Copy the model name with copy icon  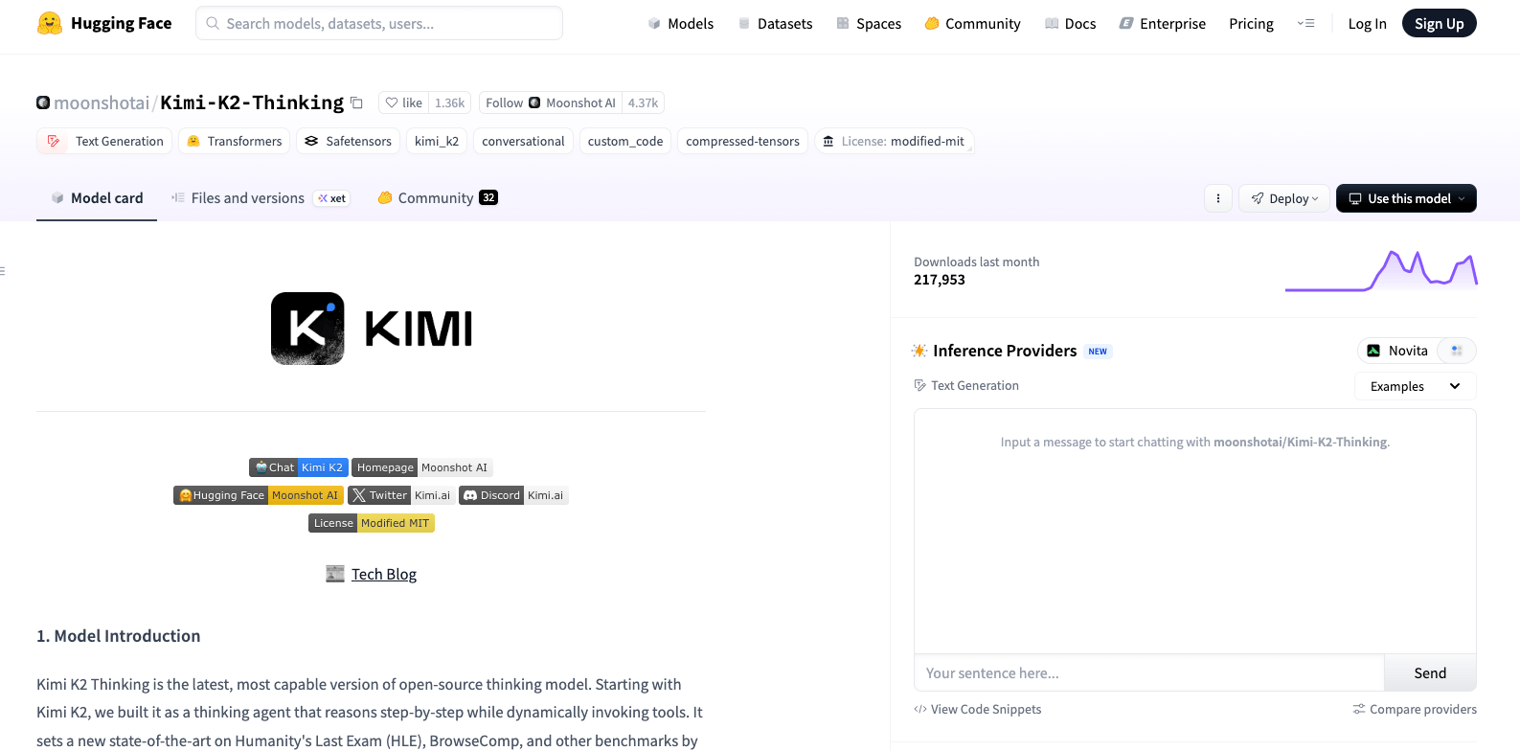click(356, 102)
